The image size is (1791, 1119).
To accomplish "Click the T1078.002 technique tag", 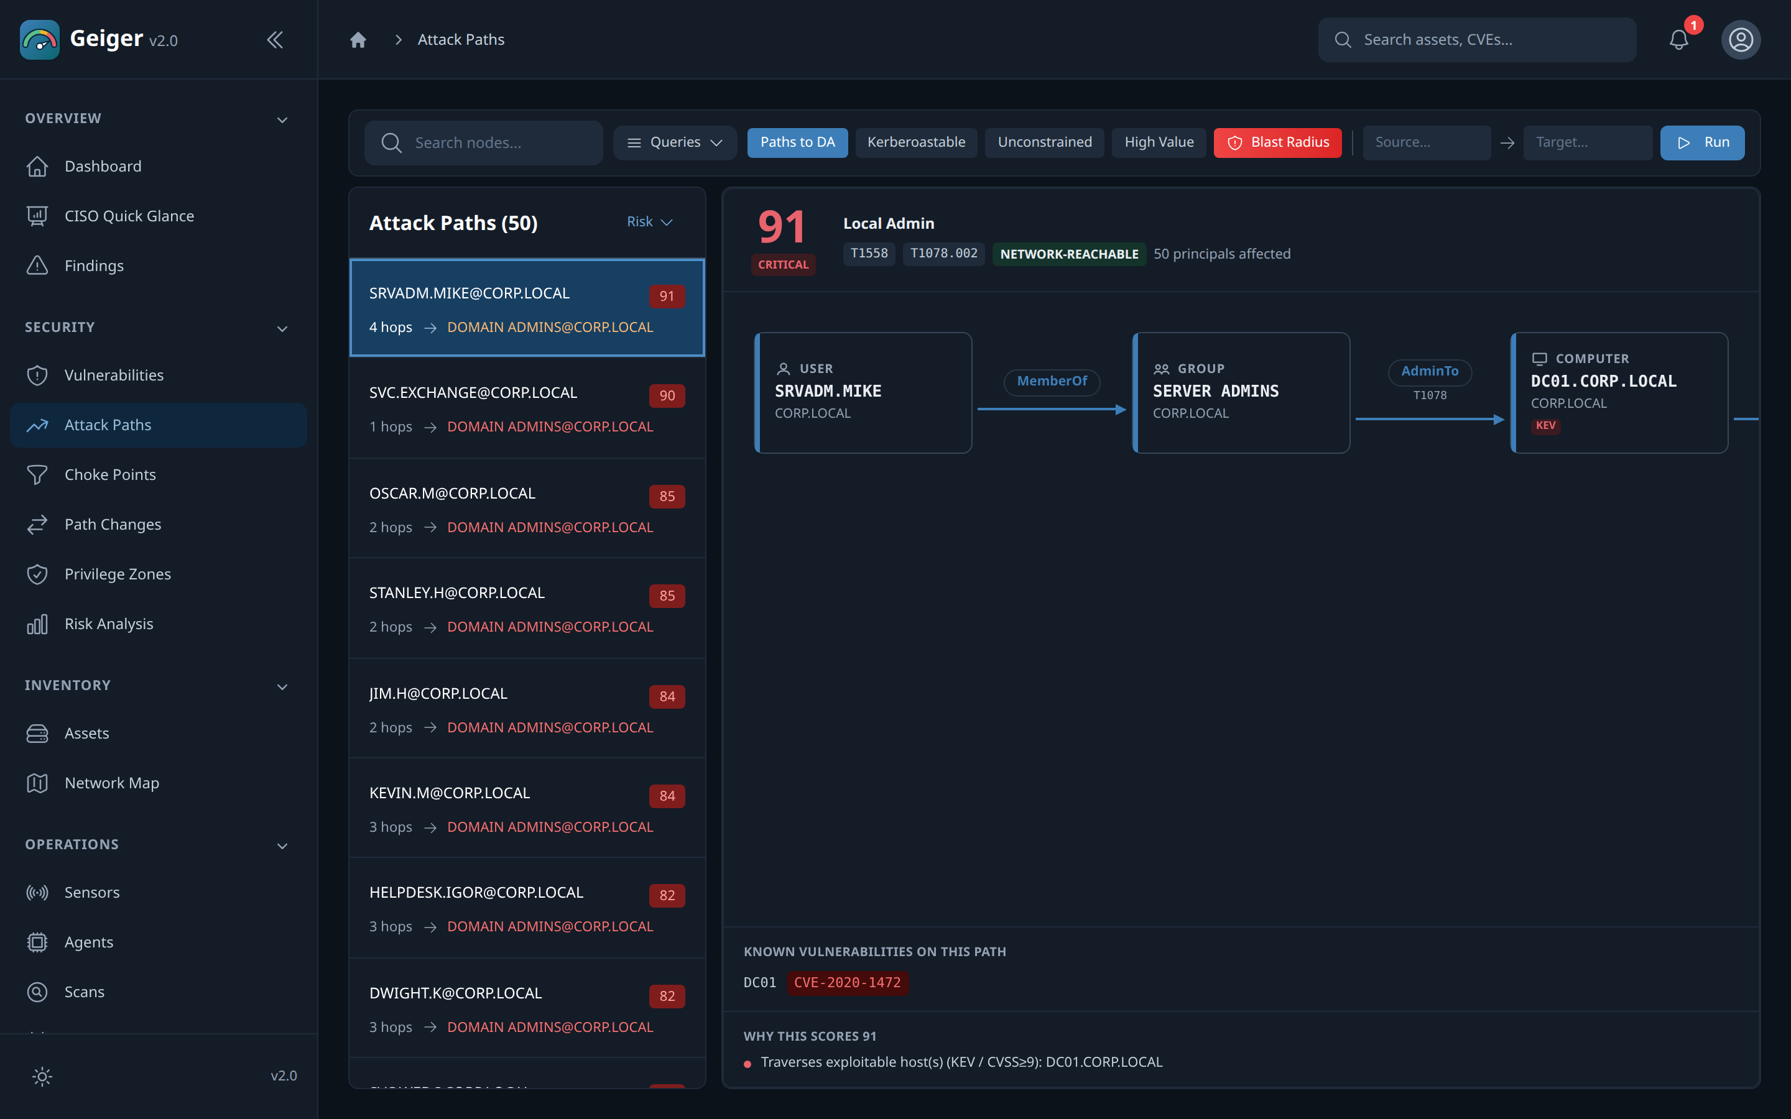I will (x=943, y=254).
